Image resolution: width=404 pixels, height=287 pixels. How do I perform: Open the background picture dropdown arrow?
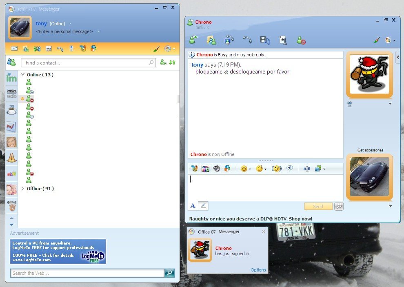point(324,169)
